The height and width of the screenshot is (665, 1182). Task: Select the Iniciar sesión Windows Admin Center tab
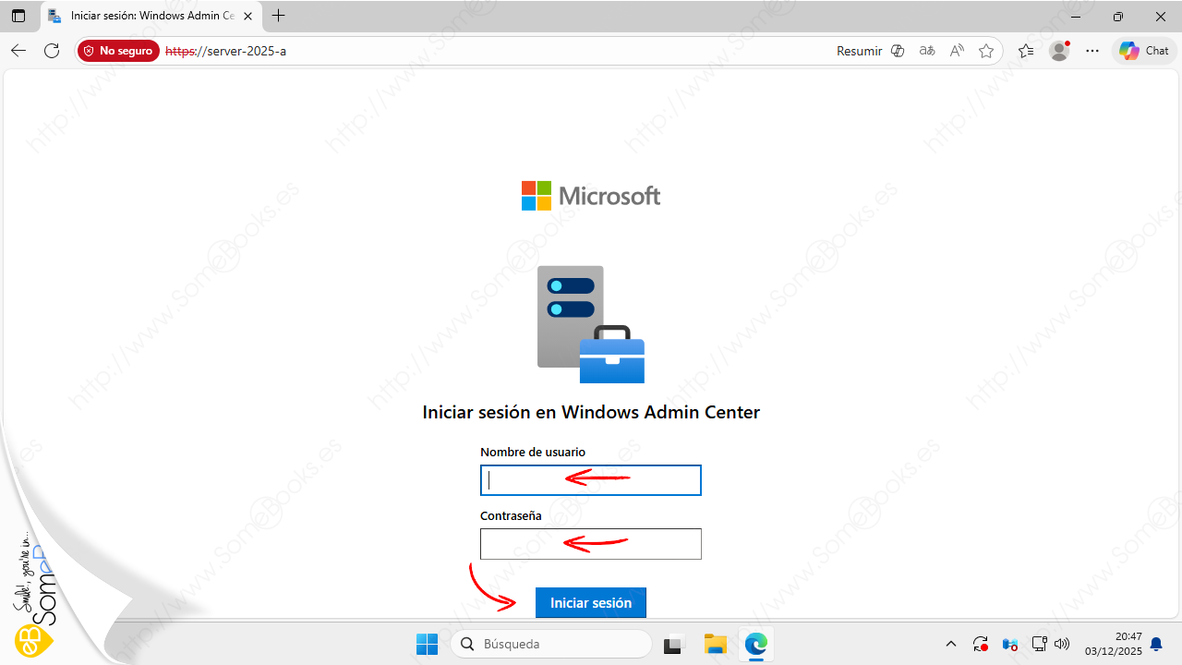[x=148, y=17]
